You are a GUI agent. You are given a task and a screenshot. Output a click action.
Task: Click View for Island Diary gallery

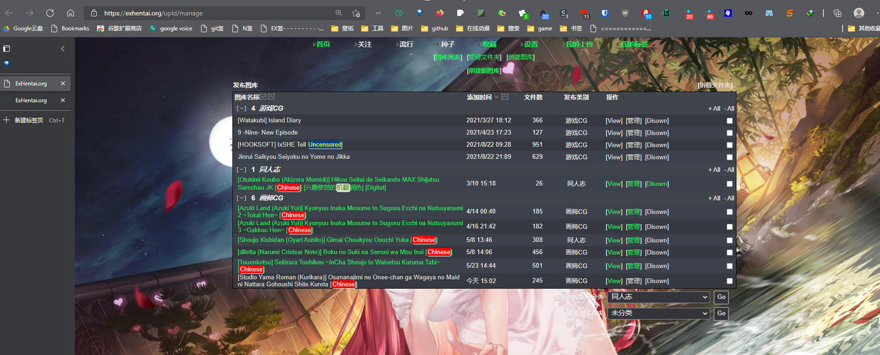(614, 121)
